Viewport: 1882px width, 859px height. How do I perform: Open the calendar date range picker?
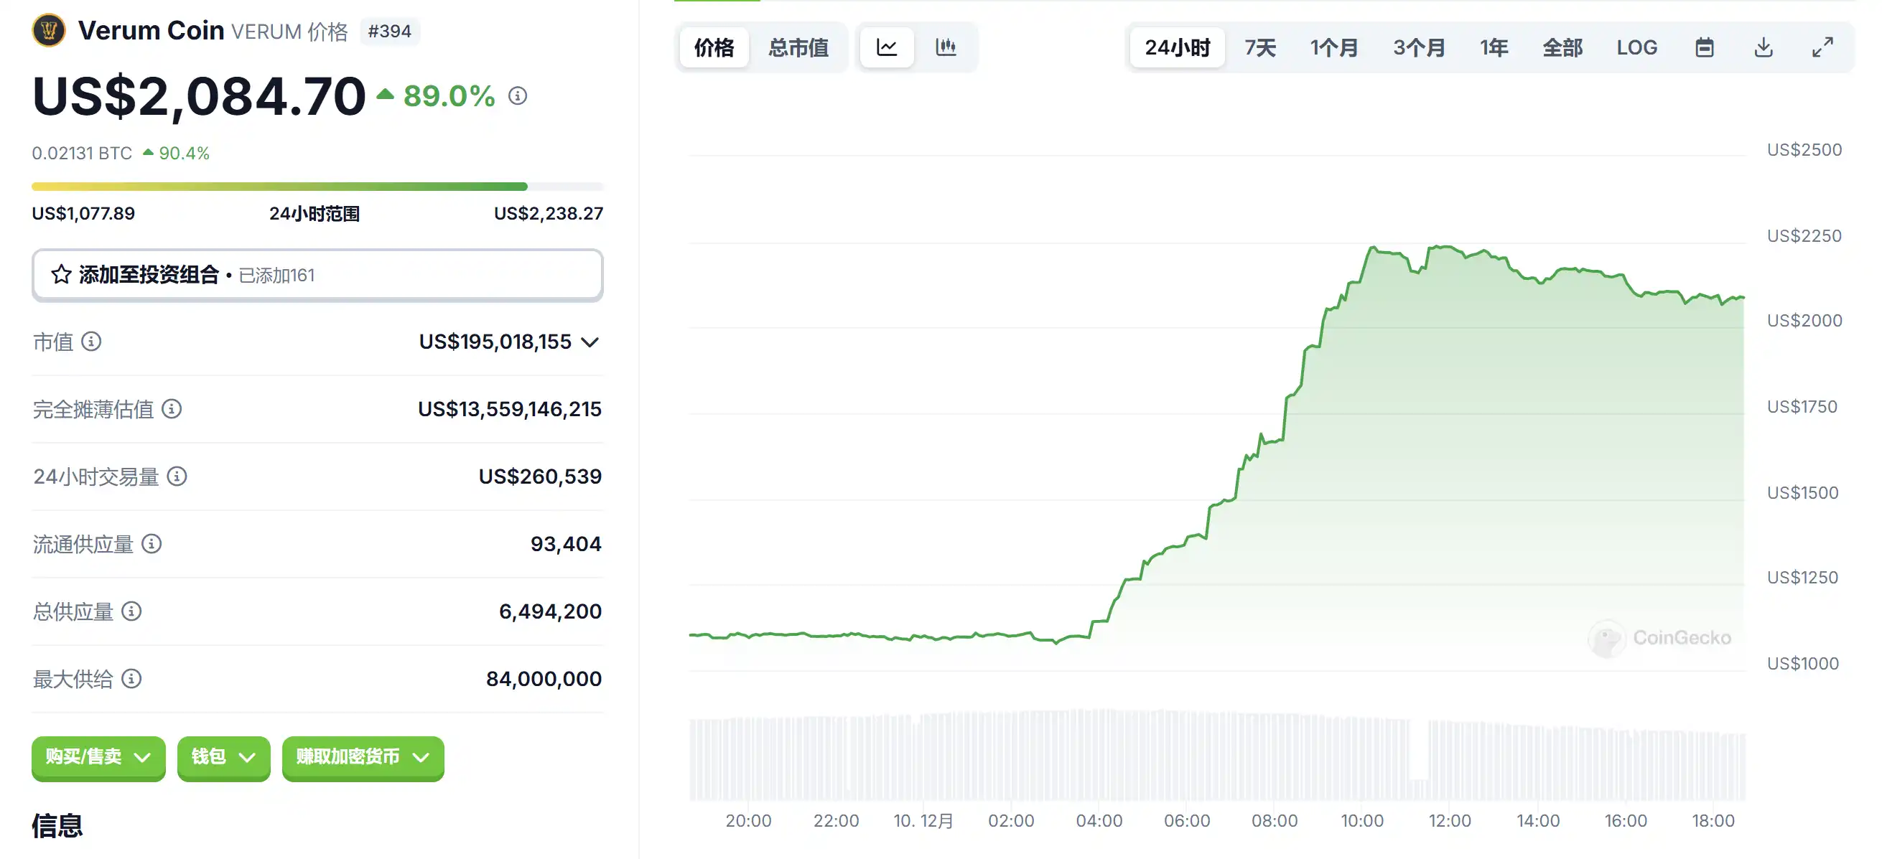tap(1704, 47)
